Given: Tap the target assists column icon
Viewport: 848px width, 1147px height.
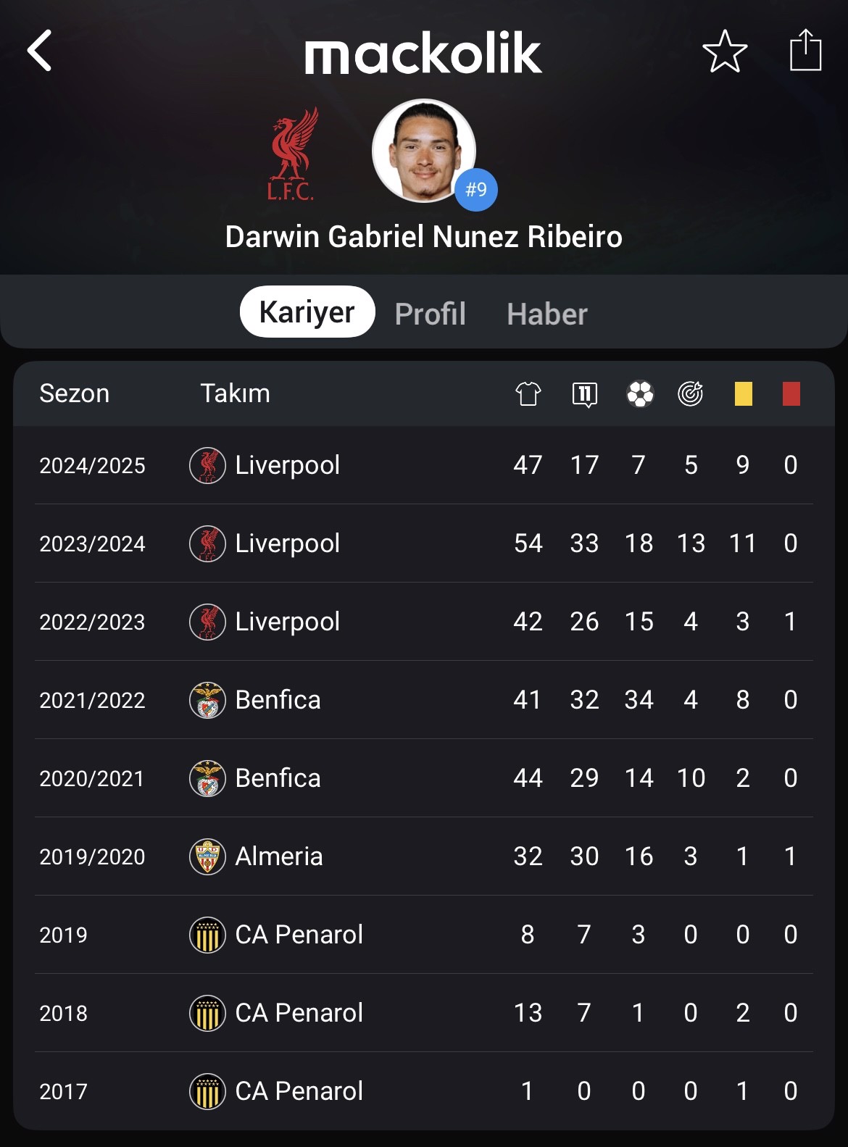Looking at the screenshot, I should (x=691, y=393).
